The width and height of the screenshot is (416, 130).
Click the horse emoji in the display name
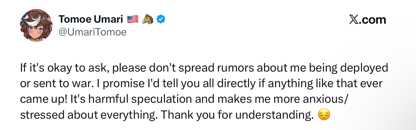148,19
